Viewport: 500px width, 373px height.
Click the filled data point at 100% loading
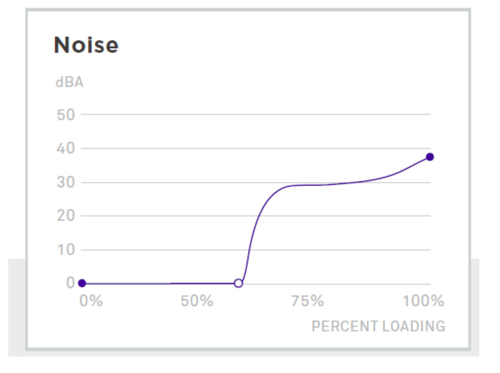click(430, 157)
